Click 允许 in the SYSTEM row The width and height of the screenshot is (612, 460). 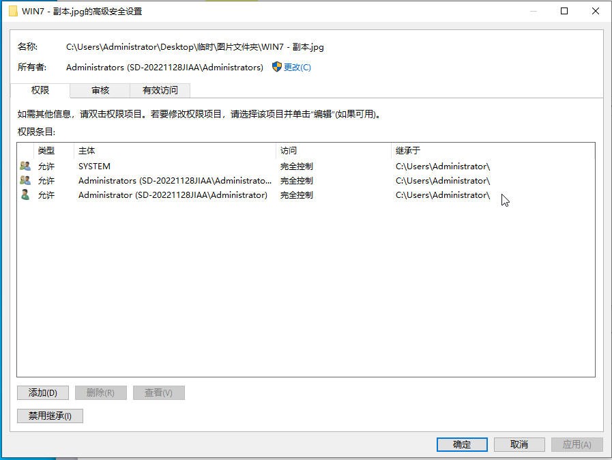[46, 167]
